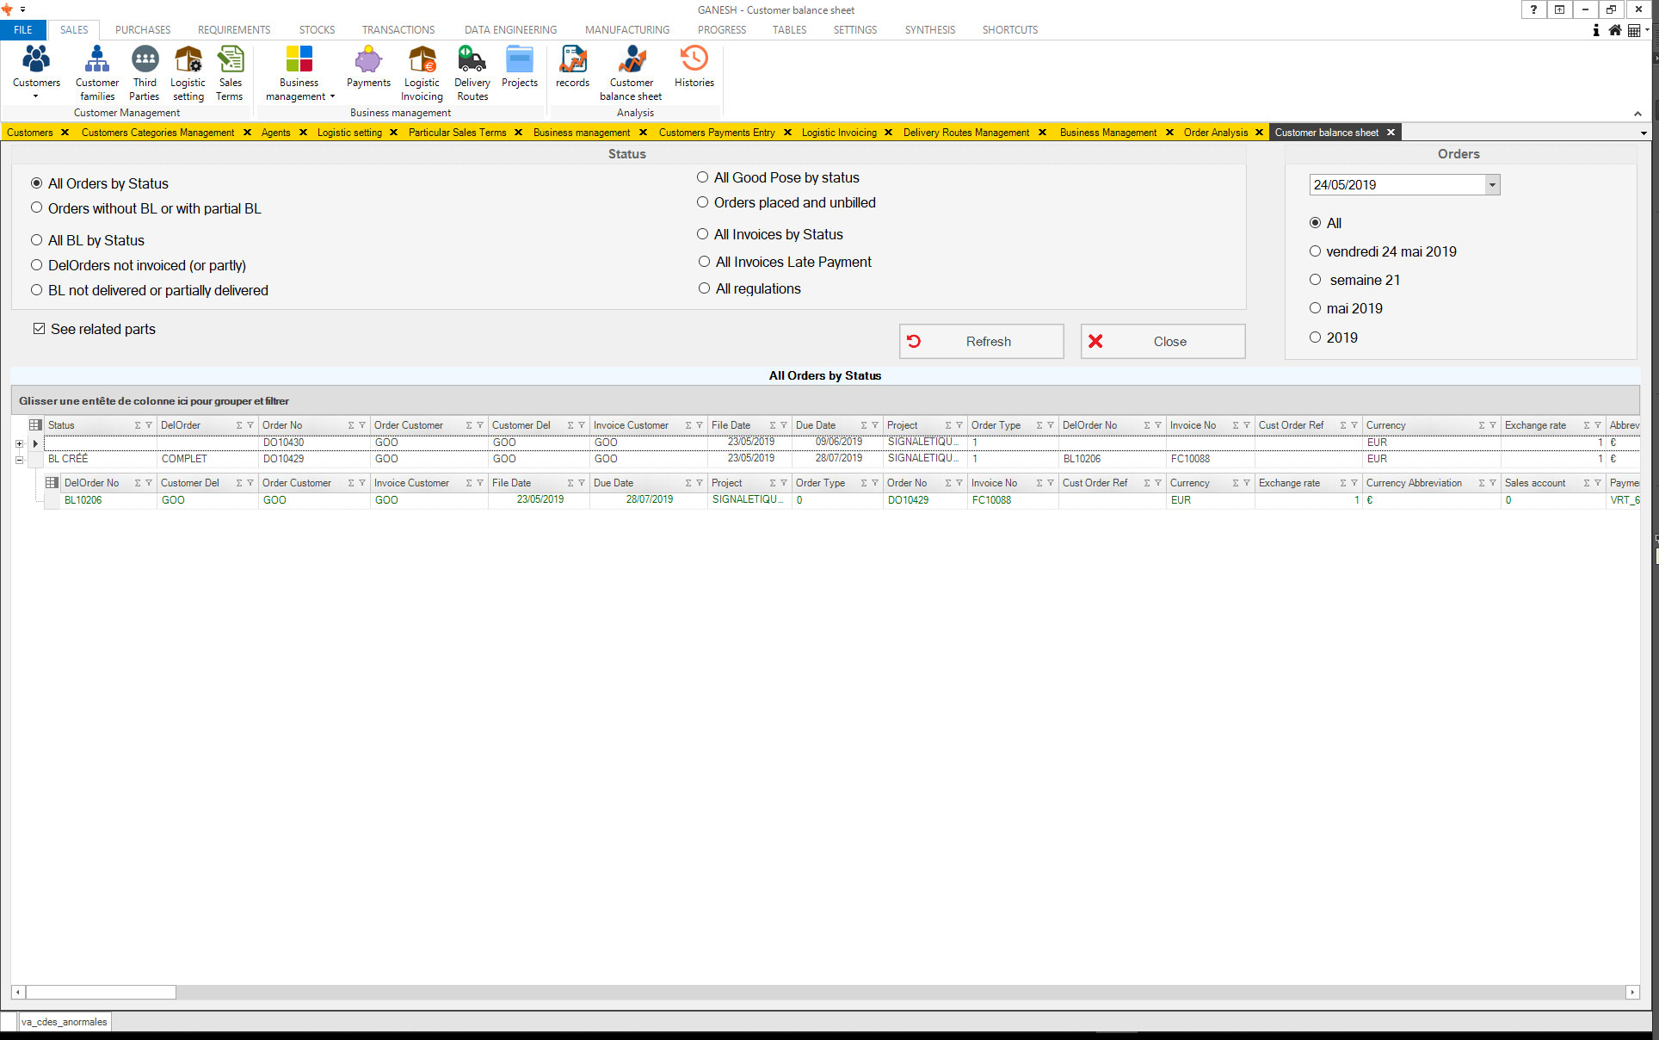Viewport: 1659px width, 1040px height.
Task: Expand the DO10430 order row
Action: [x=19, y=443]
